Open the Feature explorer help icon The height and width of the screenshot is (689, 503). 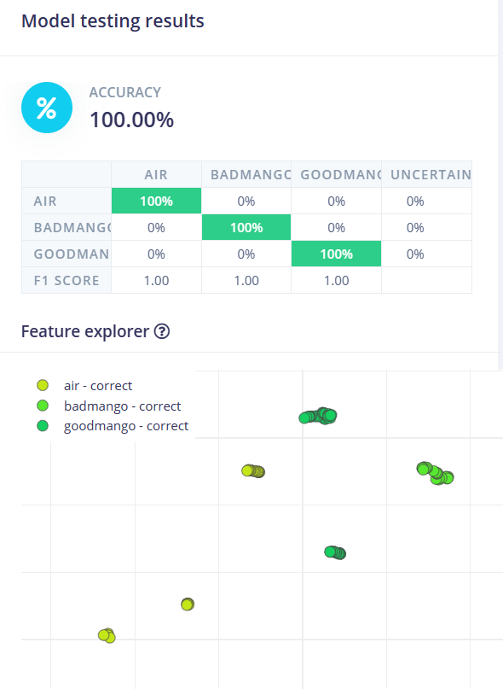[161, 331]
